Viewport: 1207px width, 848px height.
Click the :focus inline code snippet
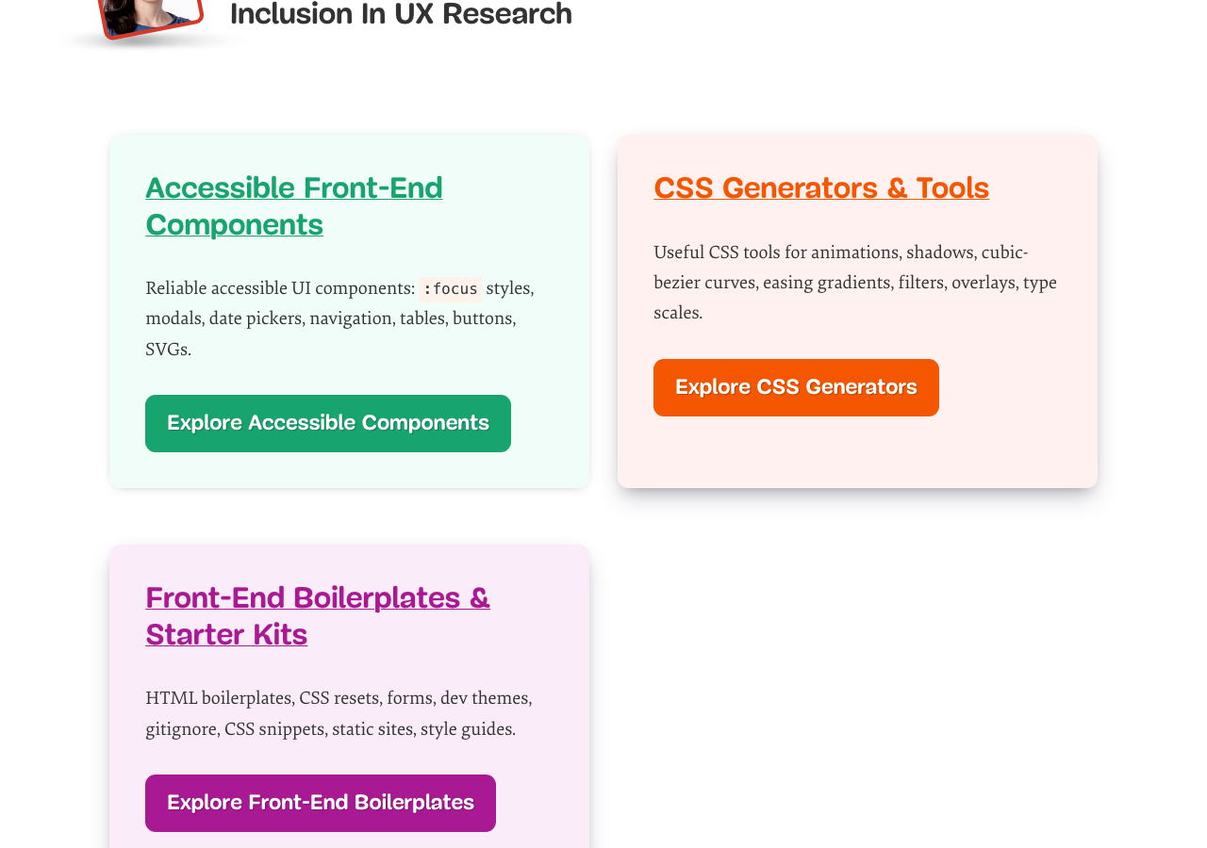click(451, 289)
